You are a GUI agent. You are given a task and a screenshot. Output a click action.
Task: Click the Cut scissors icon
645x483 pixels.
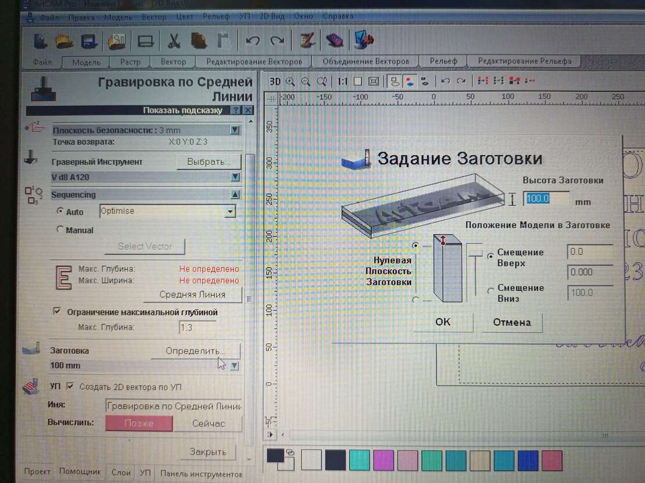pos(174,42)
